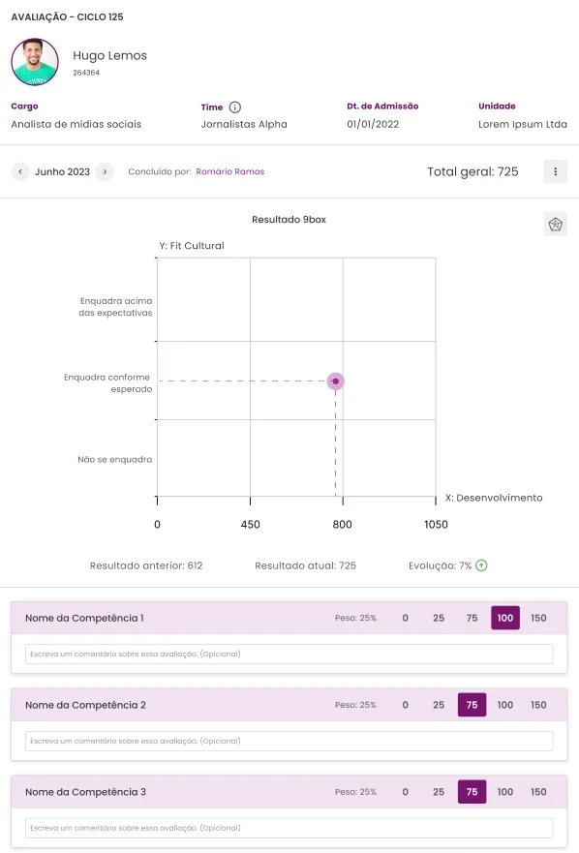Click axis value 450
Screen dimensions: 579x853
[251, 525]
